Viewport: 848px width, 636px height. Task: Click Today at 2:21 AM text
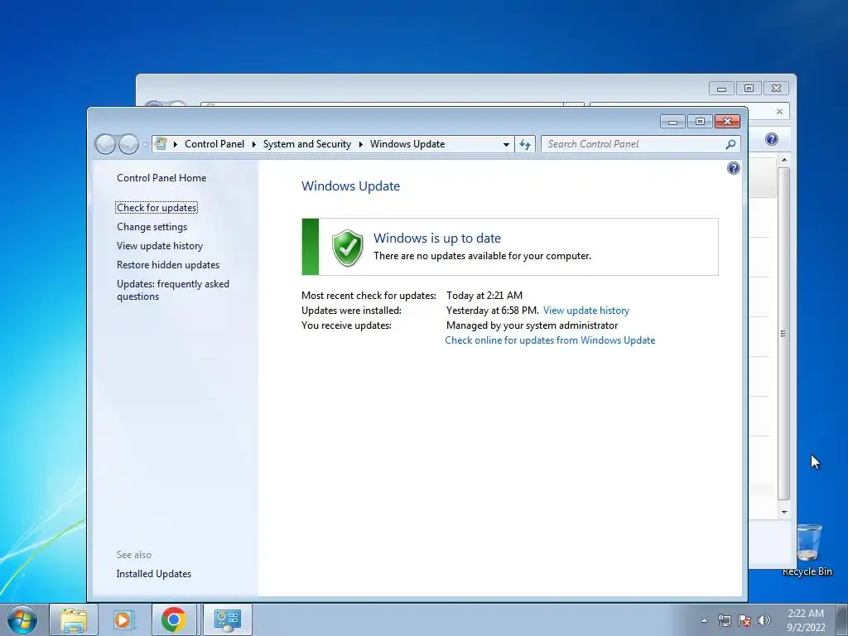coord(484,296)
